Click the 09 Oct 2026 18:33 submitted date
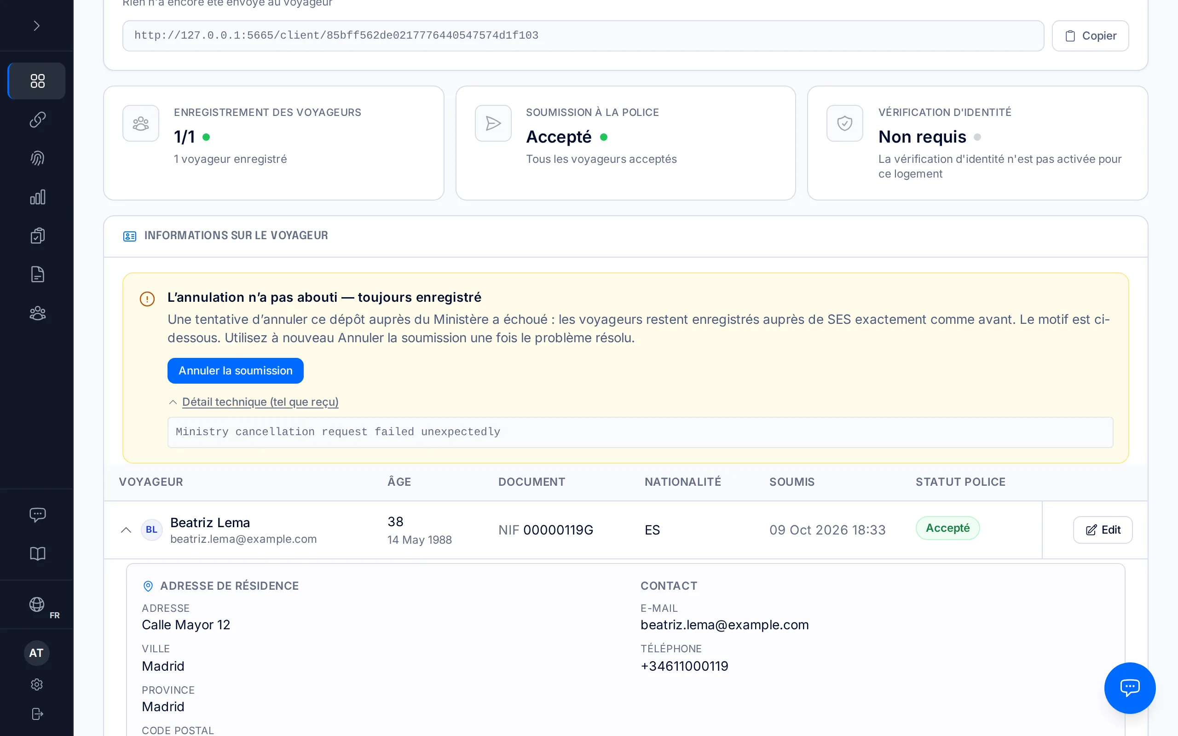Viewport: 1178px width, 736px height. (827, 529)
